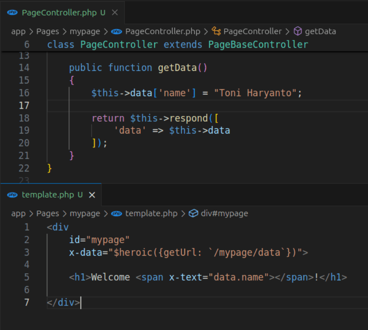Viewport: 368px width, 330px height.
Task: Click 'Pages' breadcrumb in PageController editor
Action: (x=48, y=31)
